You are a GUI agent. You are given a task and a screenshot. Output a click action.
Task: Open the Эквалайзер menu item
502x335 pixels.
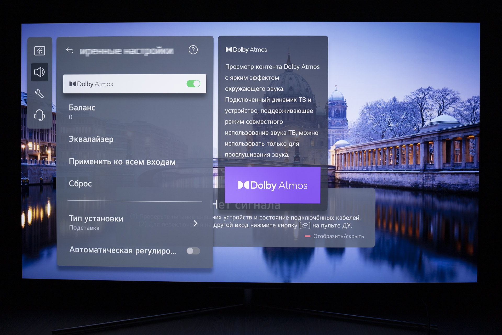click(x=91, y=139)
